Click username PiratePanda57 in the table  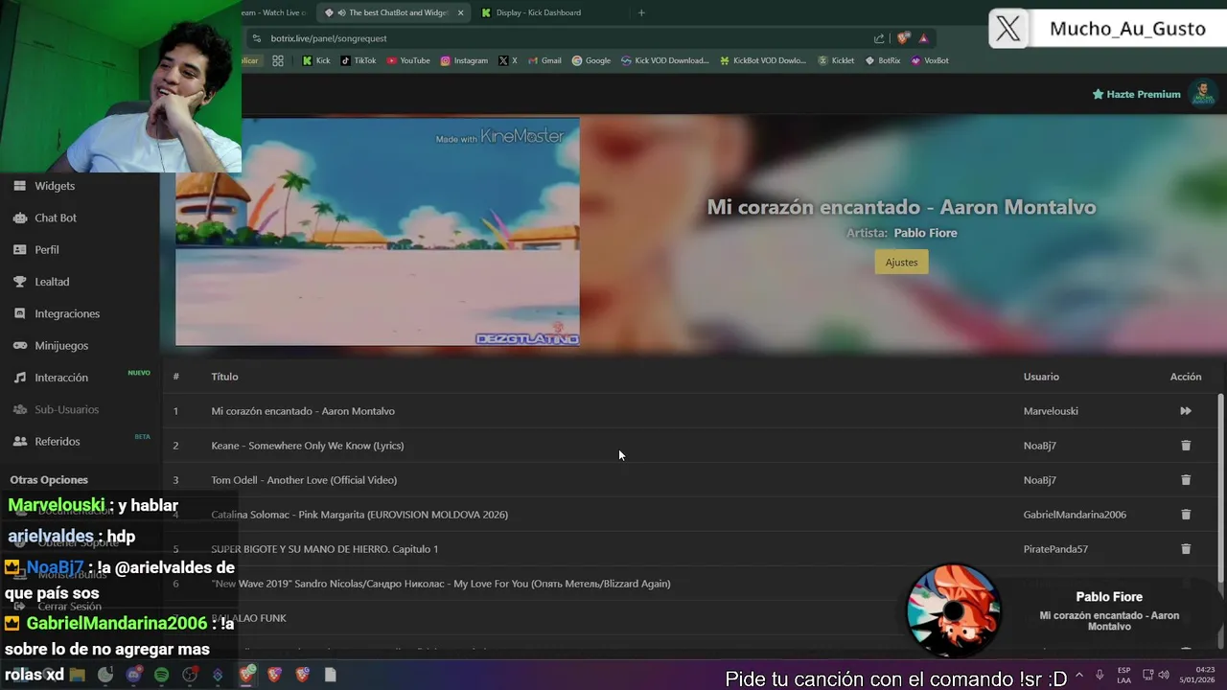pyautogui.click(x=1055, y=549)
